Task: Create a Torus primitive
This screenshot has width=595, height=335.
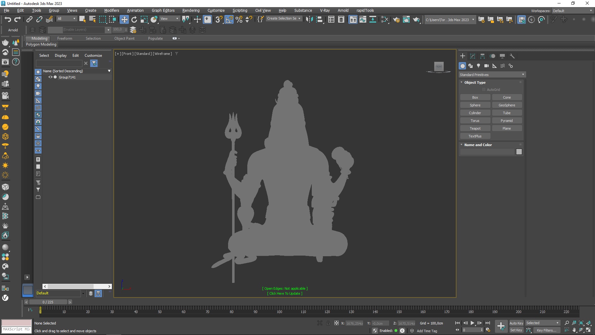Action: pos(475,121)
